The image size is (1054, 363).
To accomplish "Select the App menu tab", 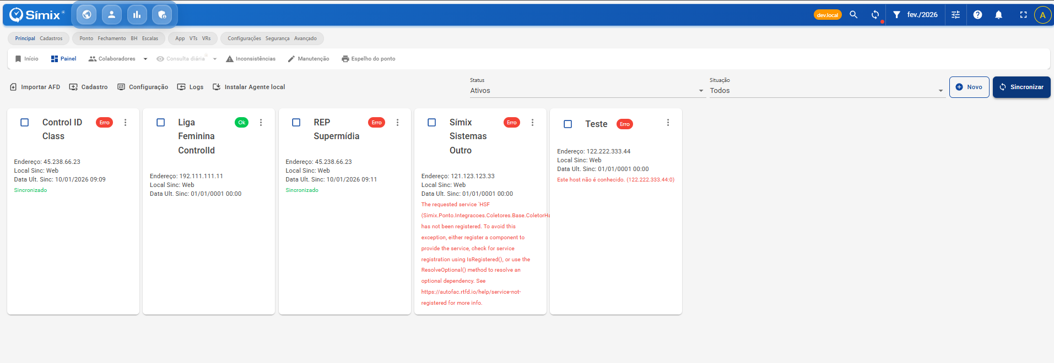I will point(180,38).
